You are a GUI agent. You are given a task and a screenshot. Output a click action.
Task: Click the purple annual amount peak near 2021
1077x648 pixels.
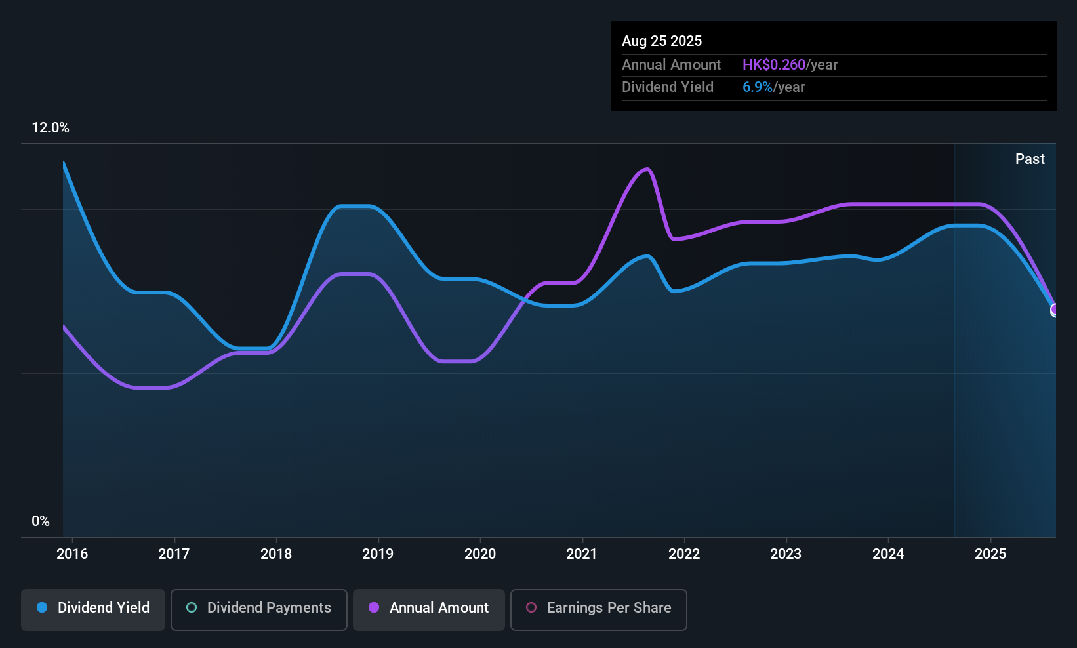click(x=647, y=169)
